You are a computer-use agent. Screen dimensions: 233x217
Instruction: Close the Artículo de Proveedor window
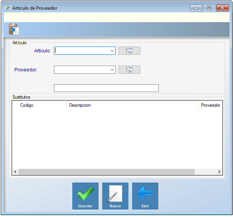point(222,8)
